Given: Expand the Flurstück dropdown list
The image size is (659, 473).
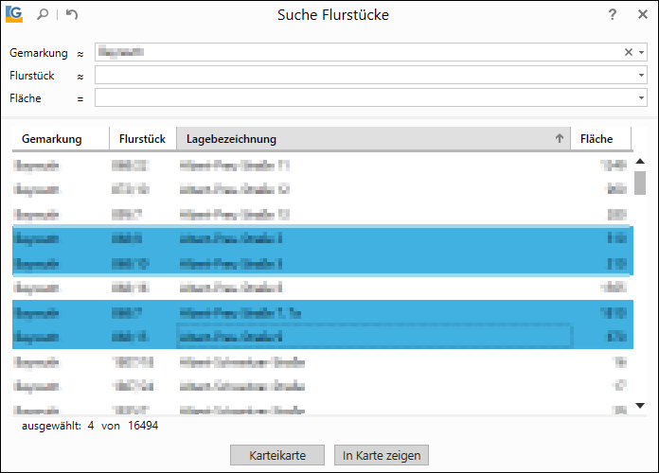Looking at the screenshot, I should (641, 75).
